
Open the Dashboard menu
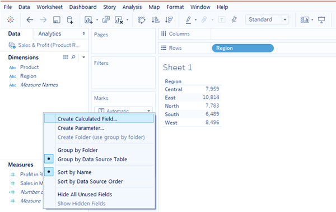click(x=83, y=7)
